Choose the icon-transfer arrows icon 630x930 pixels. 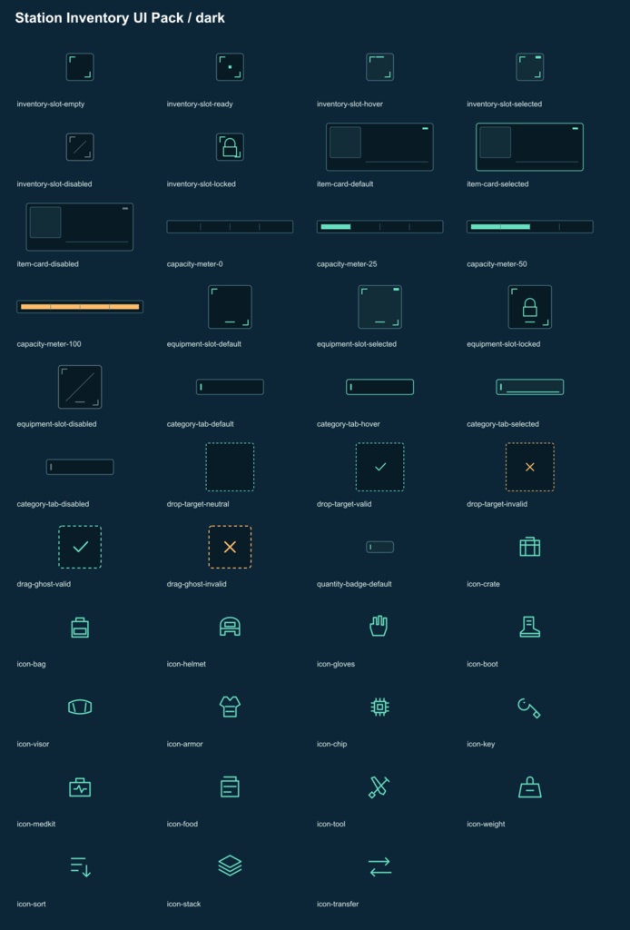(x=379, y=867)
